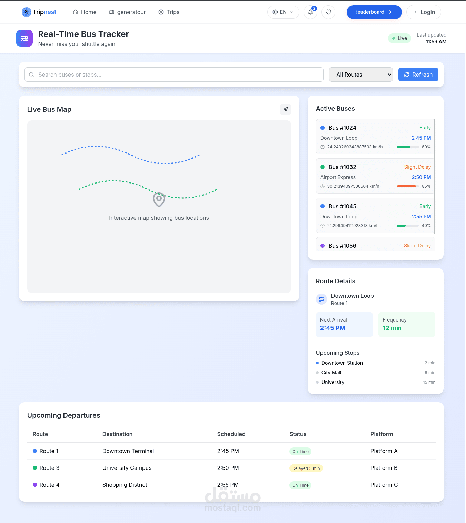Click the map pin marker icon
The height and width of the screenshot is (523, 466).
click(159, 199)
